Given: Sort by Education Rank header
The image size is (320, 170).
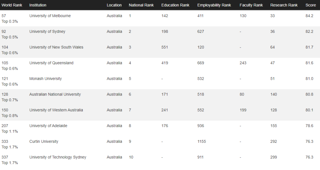Looking at the screenshot, I should point(175,5).
